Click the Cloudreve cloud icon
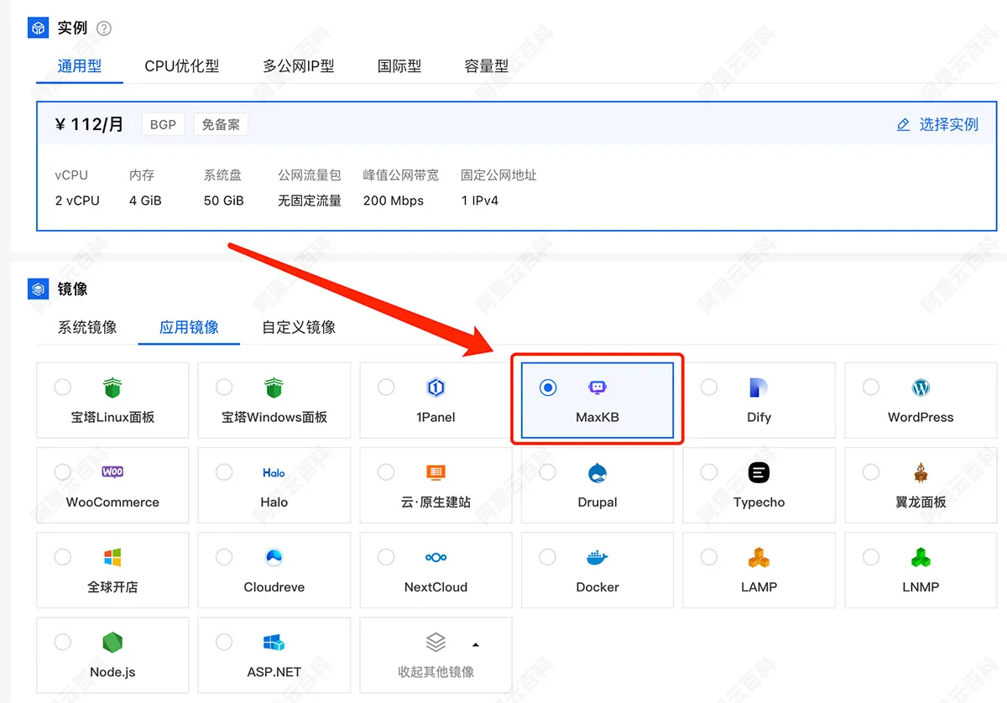 point(274,556)
